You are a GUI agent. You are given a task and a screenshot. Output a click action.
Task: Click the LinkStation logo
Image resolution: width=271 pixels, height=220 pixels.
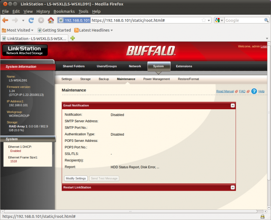(25, 50)
